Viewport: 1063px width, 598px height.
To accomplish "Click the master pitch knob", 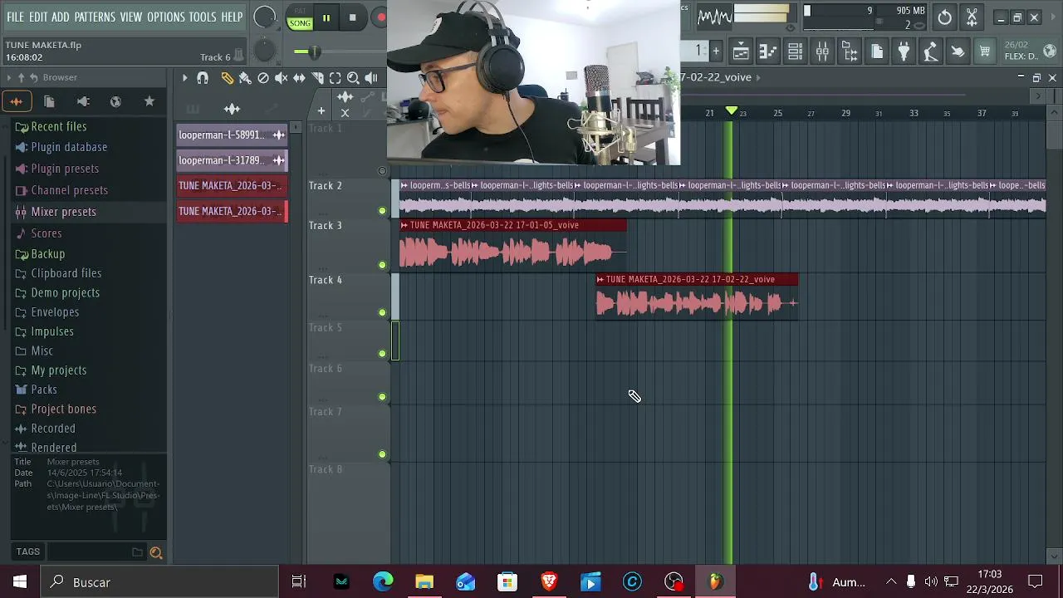I will coord(264,51).
